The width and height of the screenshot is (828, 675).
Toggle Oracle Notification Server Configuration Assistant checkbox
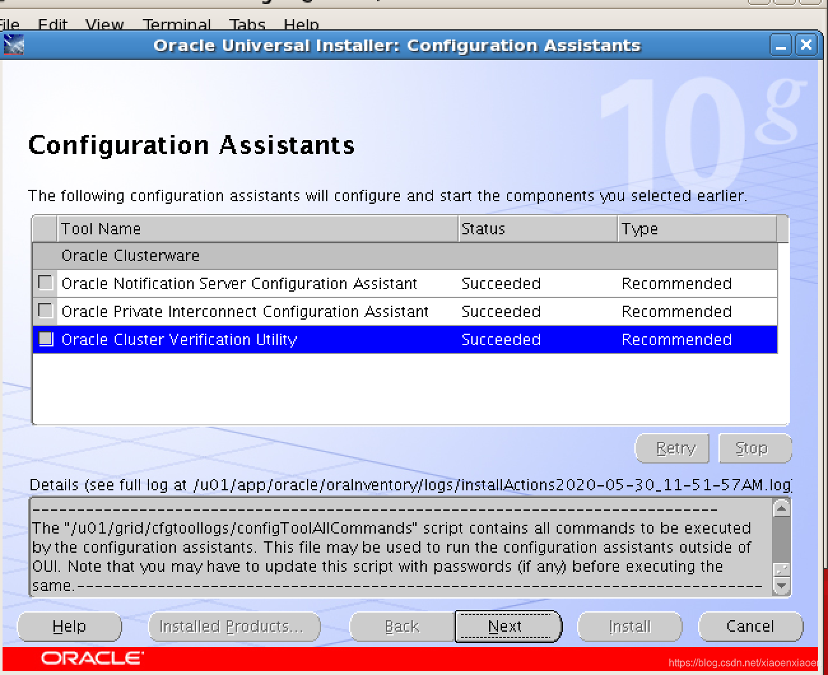coord(45,282)
